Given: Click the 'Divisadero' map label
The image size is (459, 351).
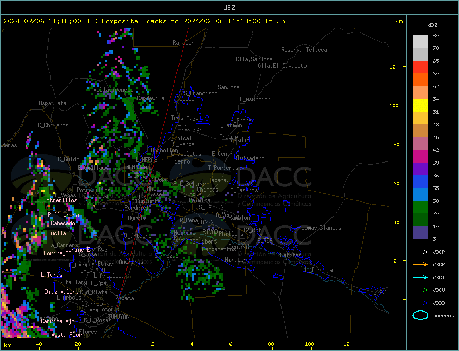Looking at the screenshot, I should [249, 158].
